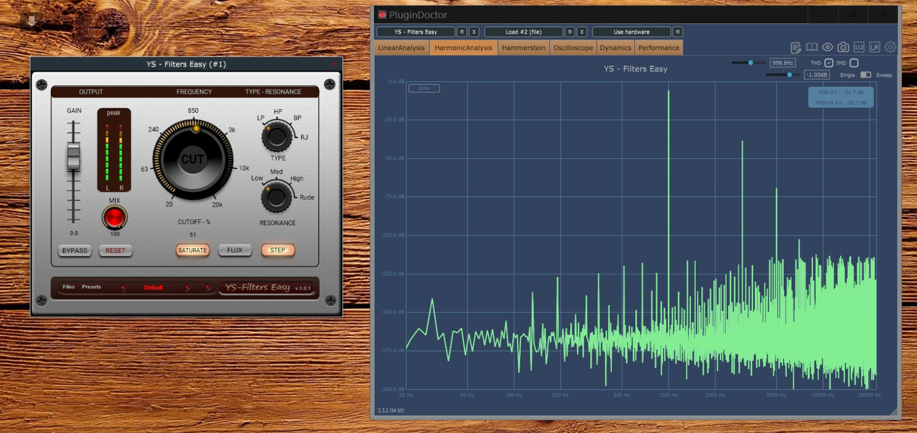This screenshot has width=917, height=433.
Task: Clear the Load #2 slot with X
Action: (582, 32)
